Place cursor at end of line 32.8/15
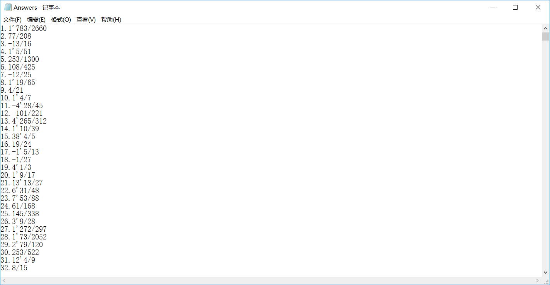This screenshot has width=550, height=285. click(28, 268)
